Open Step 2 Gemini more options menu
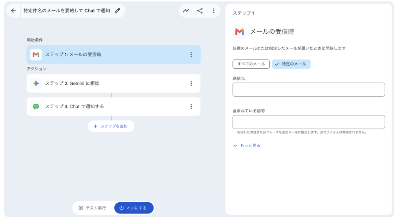The width and height of the screenshot is (394, 218). pyautogui.click(x=191, y=83)
